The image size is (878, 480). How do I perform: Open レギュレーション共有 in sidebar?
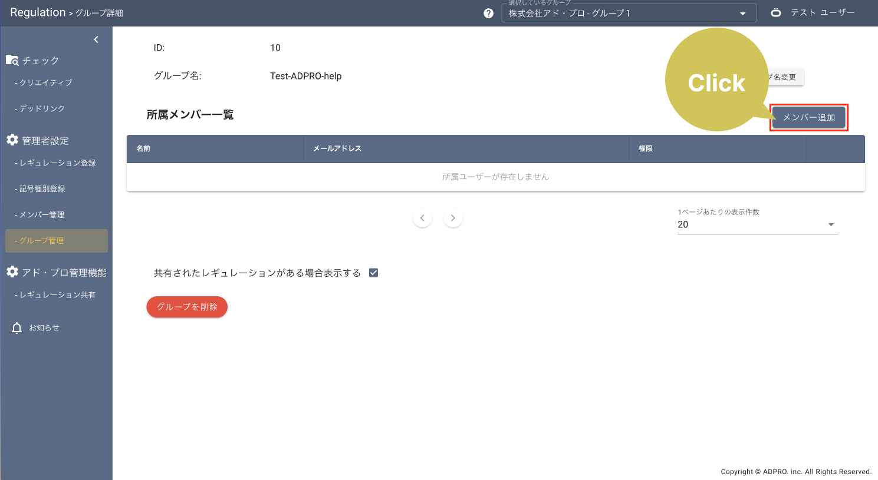point(57,295)
